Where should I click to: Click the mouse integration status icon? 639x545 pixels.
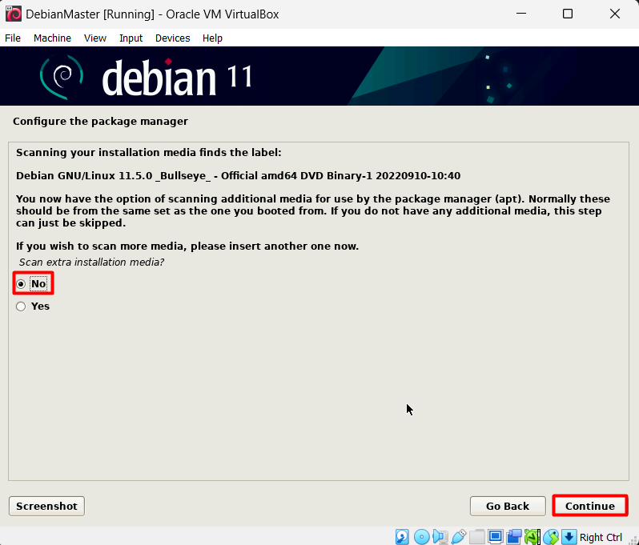click(x=551, y=537)
